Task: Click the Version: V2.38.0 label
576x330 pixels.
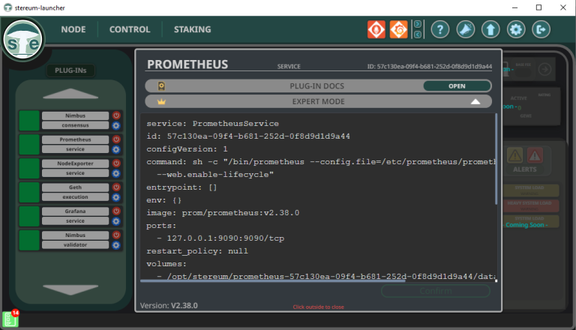Action: (x=169, y=305)
